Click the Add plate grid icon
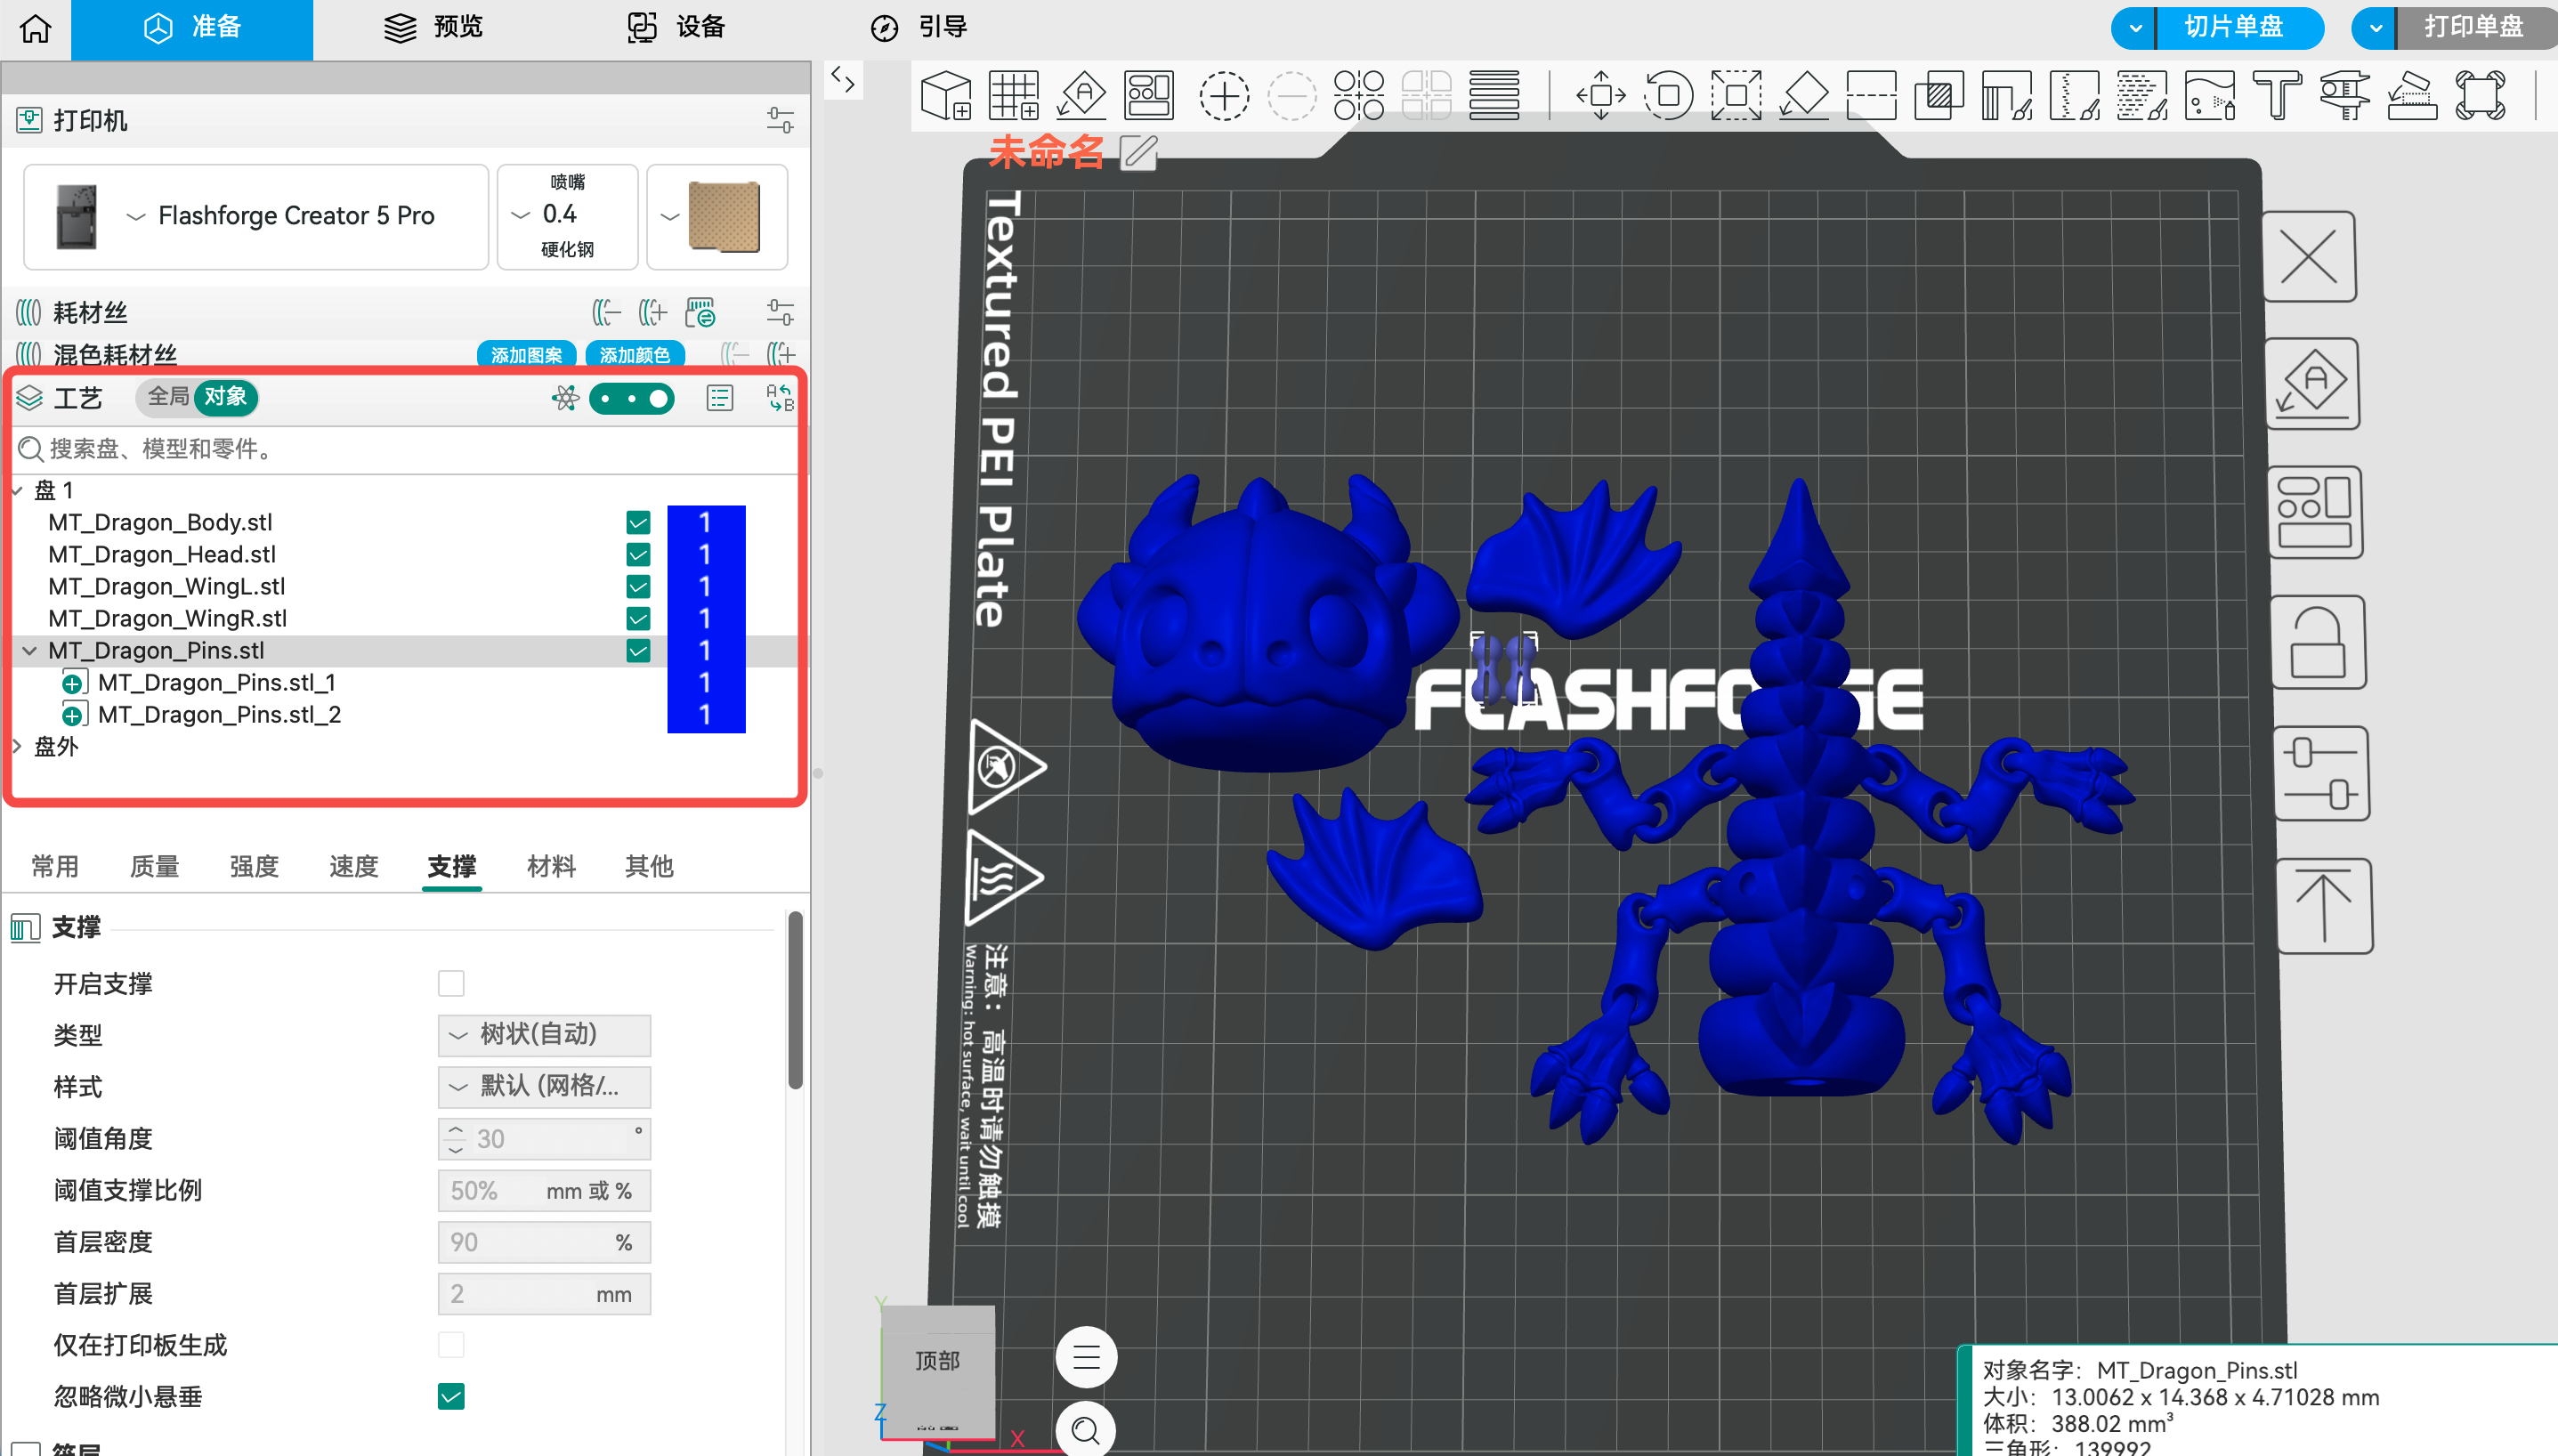This screenshot has width=2558, height=1456. [x=1014, y=96]
